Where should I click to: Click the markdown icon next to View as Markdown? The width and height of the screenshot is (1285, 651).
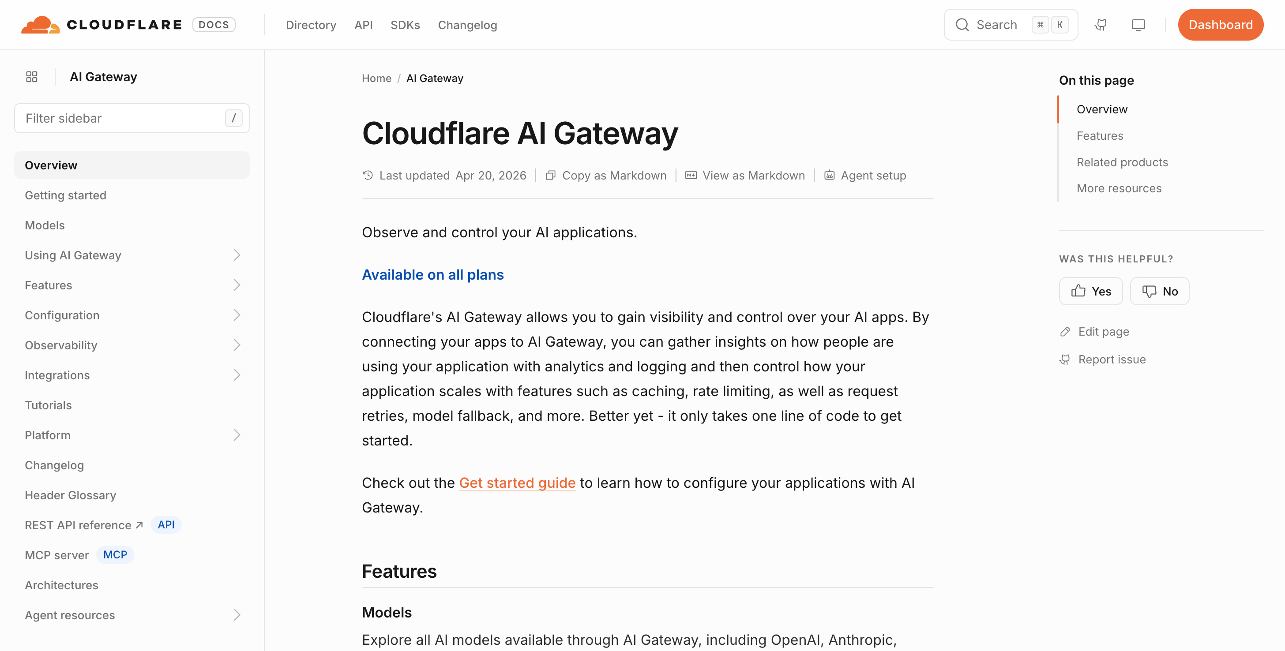[x=691, y=176]
